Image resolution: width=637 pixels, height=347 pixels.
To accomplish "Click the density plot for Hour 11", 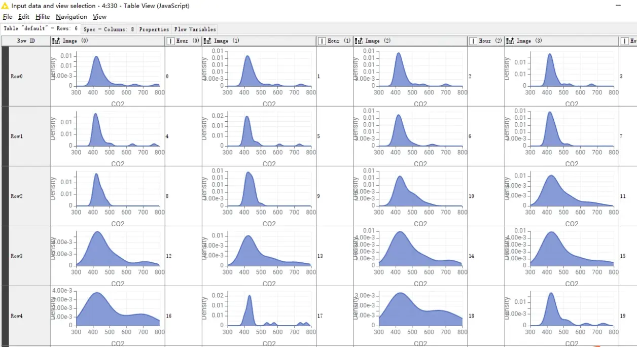I will click(x=561, y=196).
